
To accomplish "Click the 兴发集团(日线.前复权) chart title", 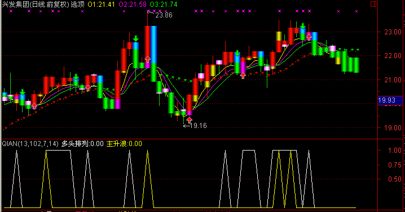I will [36, 4].
